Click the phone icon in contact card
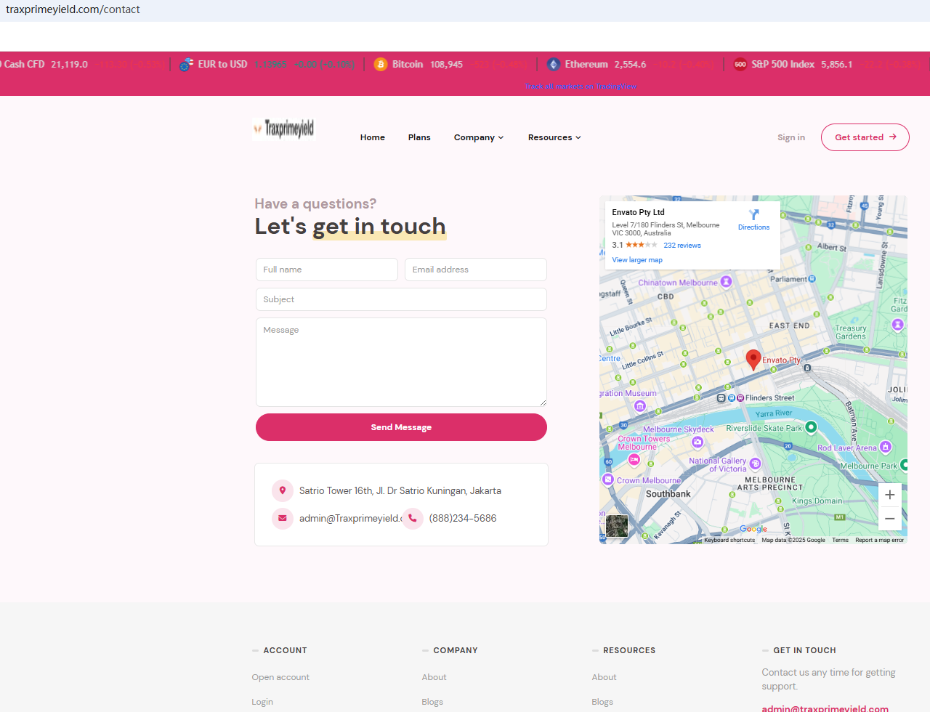The width and height of the screenshot is (930, 712). pos(413,519)
